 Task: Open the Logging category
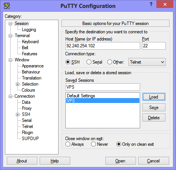click(x=29, y=30)
